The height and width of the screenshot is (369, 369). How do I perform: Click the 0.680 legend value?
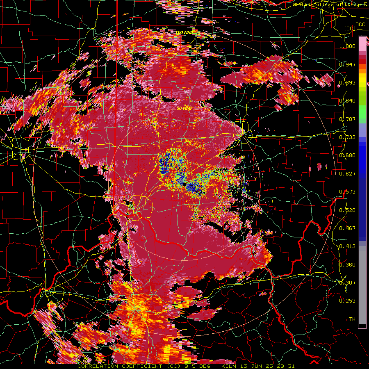[x=347, y=155]
